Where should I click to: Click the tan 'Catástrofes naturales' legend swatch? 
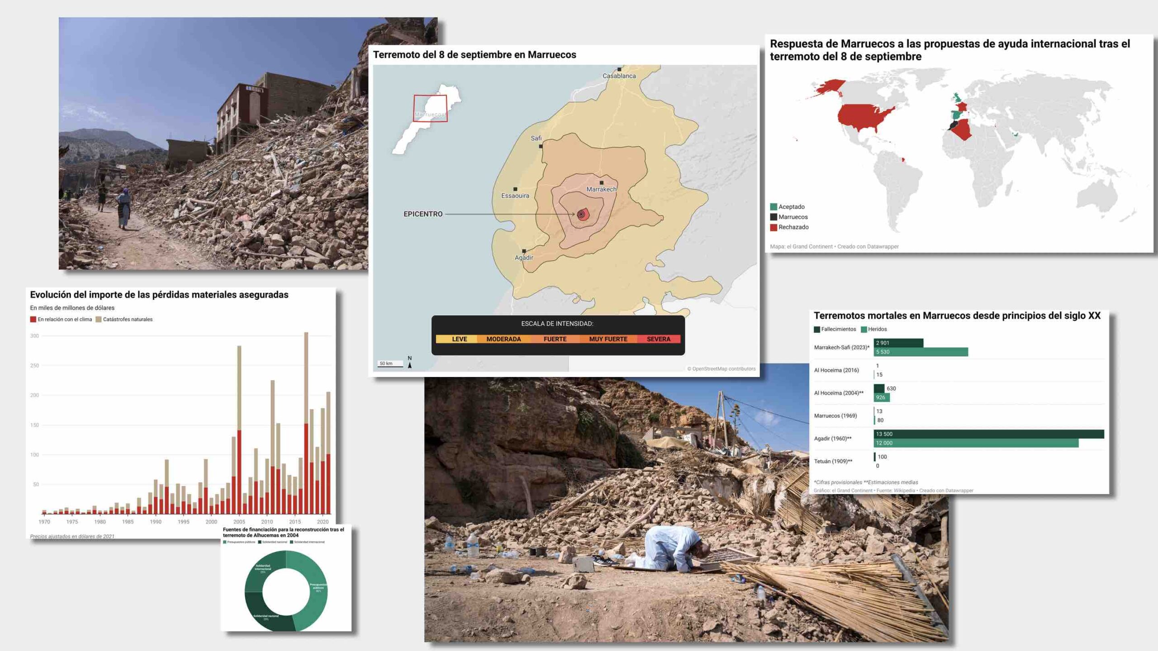coord(99,319)
